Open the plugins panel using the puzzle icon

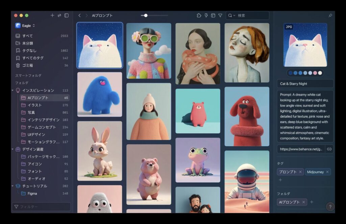tap(199, 16)
